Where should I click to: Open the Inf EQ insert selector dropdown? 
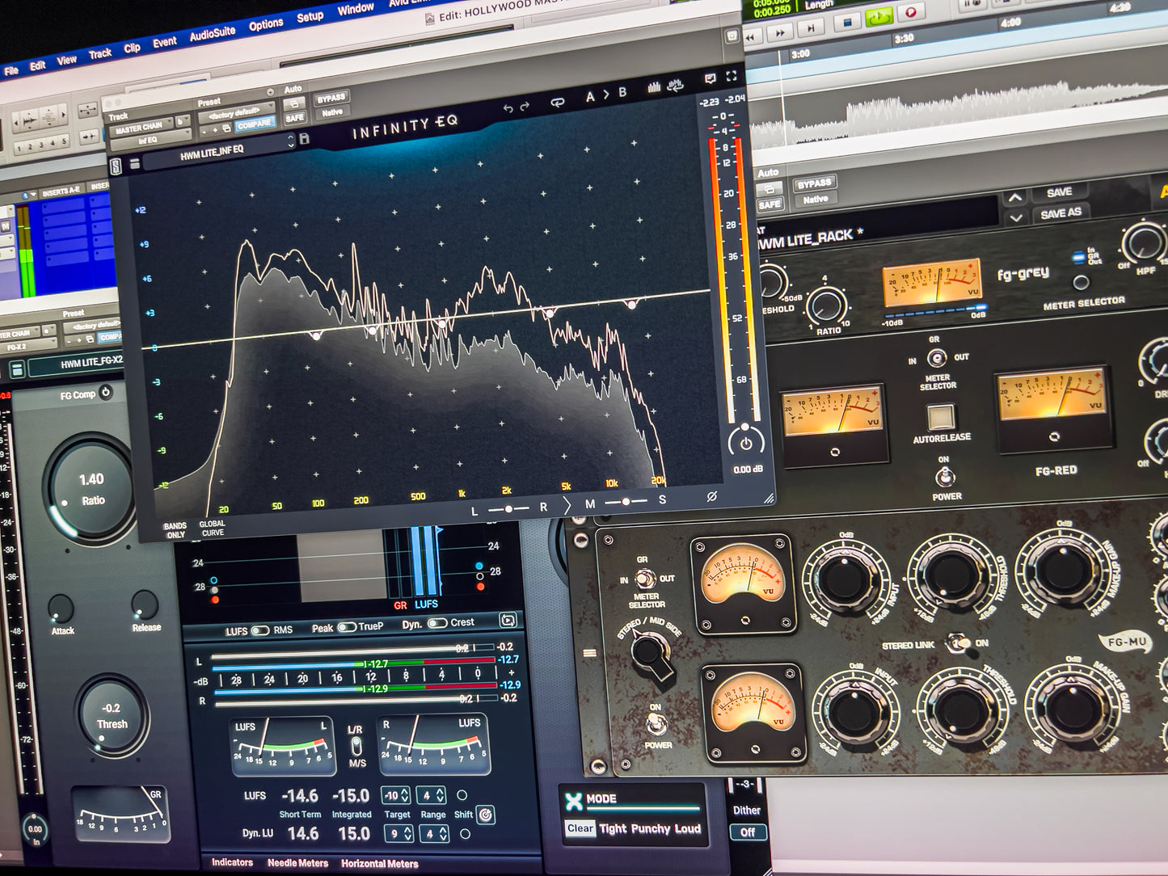coord(150,141)
